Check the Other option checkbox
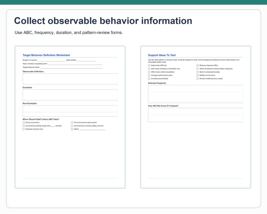Viewport: 267px width, 214px height. [72, 129]
